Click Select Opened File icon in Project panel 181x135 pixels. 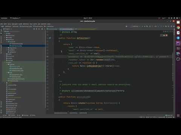point(34,29)
